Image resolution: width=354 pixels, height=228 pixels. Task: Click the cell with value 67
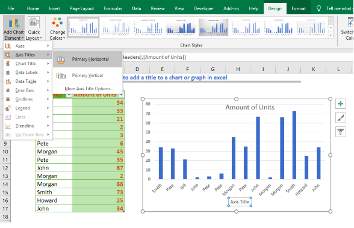tap(98, 168)
